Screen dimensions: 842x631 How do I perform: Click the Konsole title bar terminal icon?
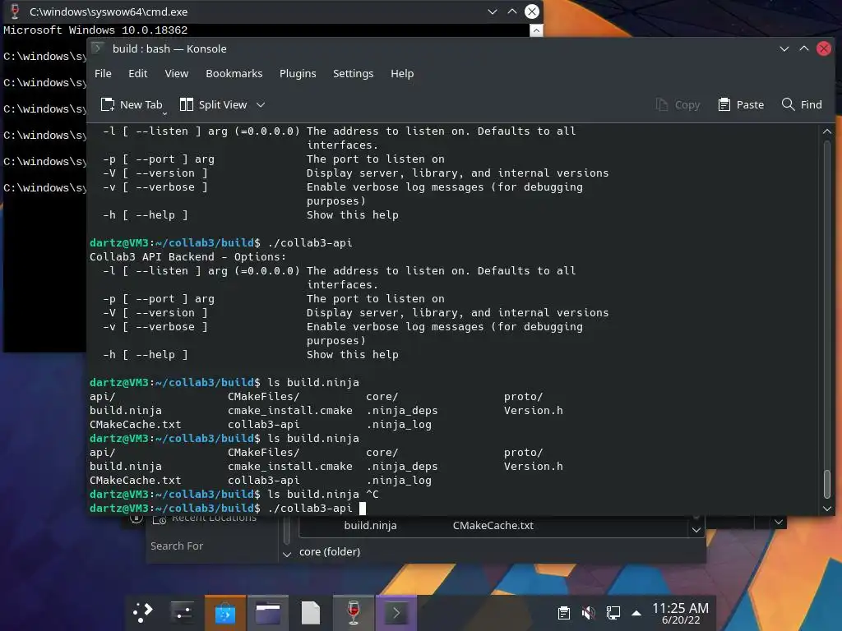98,48
